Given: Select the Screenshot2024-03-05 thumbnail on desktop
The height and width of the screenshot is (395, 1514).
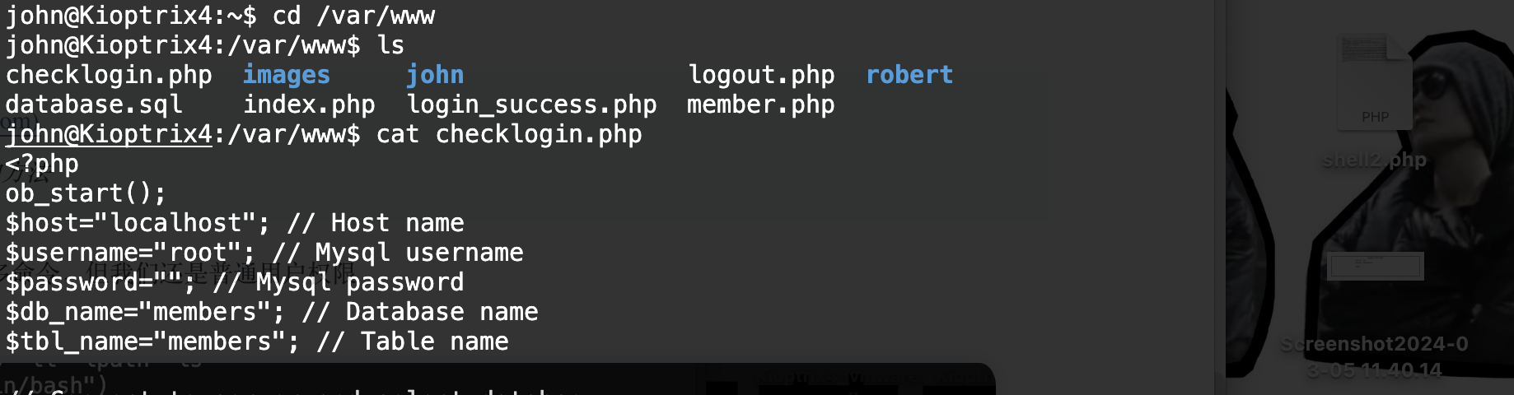Looking at the screenshot, I should point(1375,266).
